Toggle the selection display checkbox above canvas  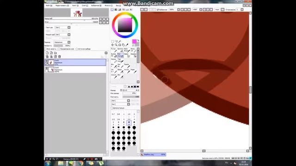click(x=158, y=10)
